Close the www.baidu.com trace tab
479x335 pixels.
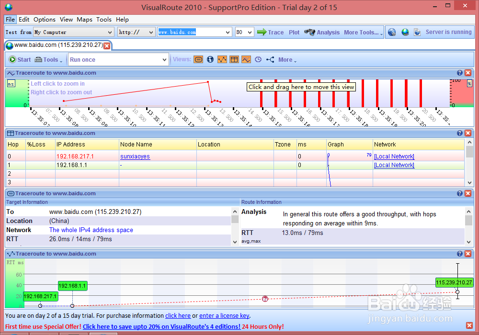(107, 46)
